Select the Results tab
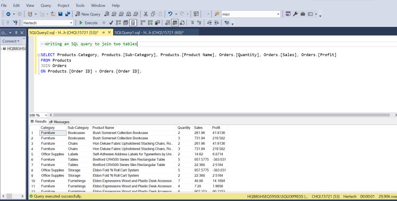 [x=38, y=122]
